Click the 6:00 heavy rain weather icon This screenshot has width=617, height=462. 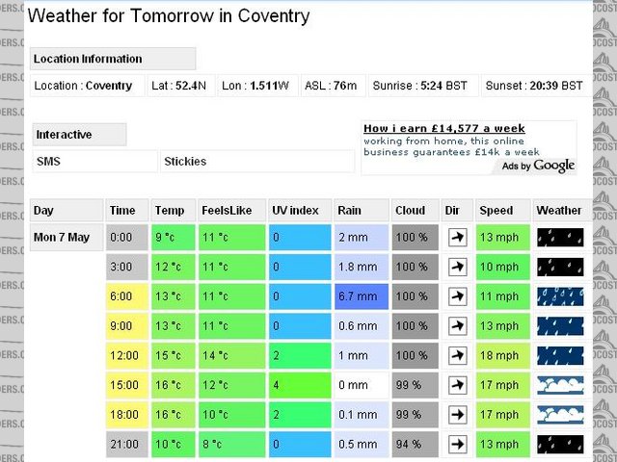(560, 296)
